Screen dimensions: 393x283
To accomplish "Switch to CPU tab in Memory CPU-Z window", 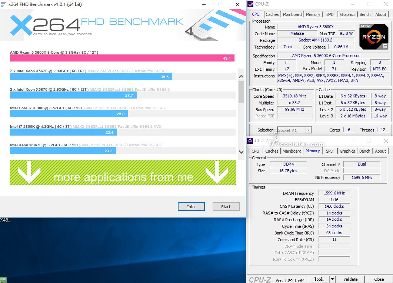I will coord(255,151).
